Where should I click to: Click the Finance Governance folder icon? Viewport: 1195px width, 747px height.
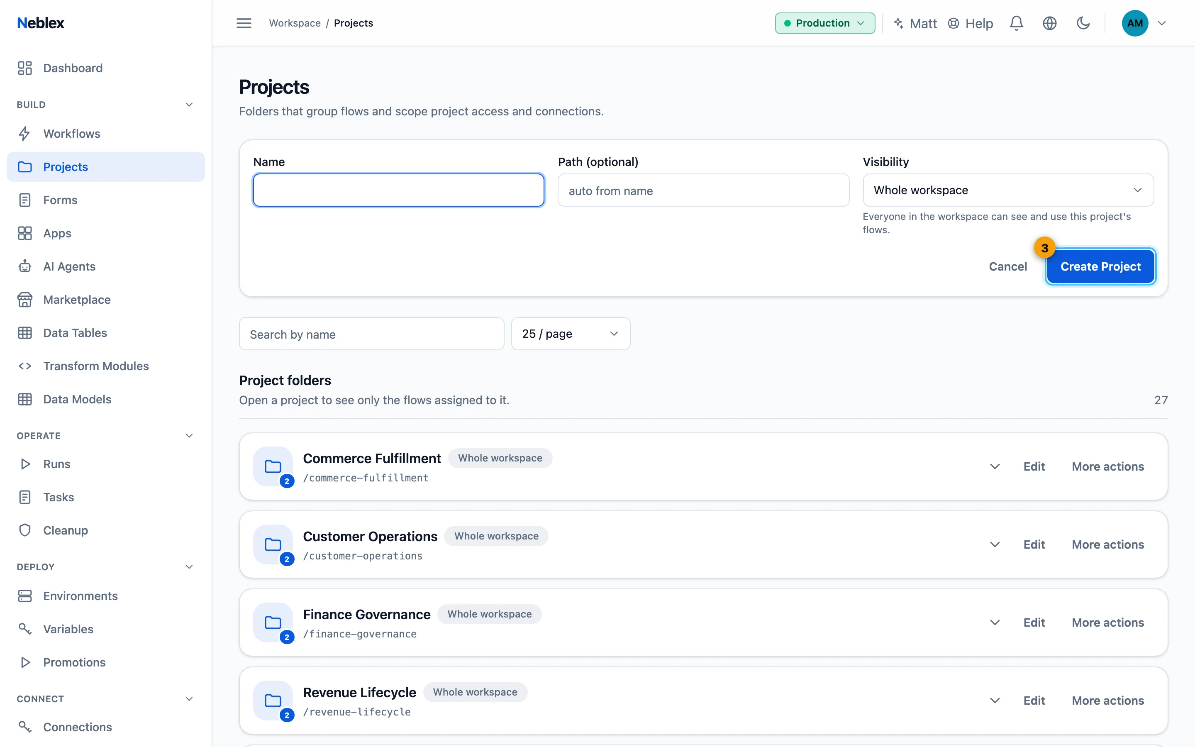pyautogui.click(x=273, y=622)
